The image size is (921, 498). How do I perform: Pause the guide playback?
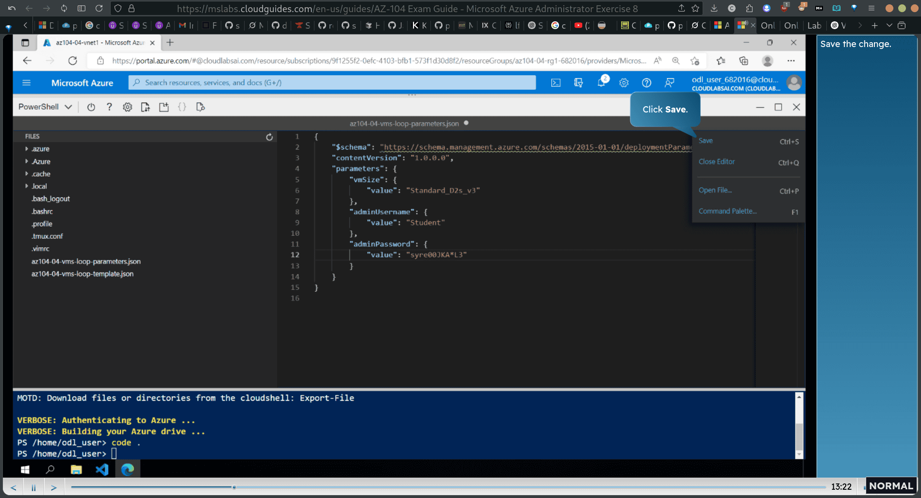(x=33, y=487)
